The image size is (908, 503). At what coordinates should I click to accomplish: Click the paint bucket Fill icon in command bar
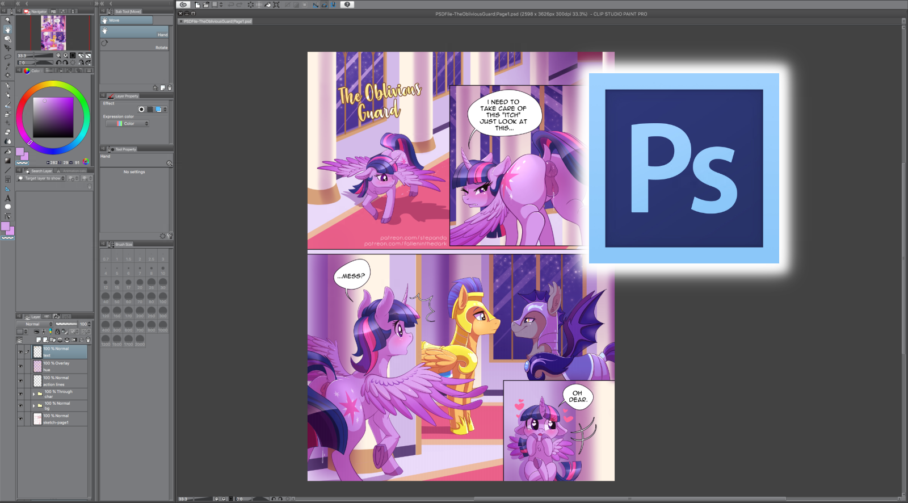[268, 5]
